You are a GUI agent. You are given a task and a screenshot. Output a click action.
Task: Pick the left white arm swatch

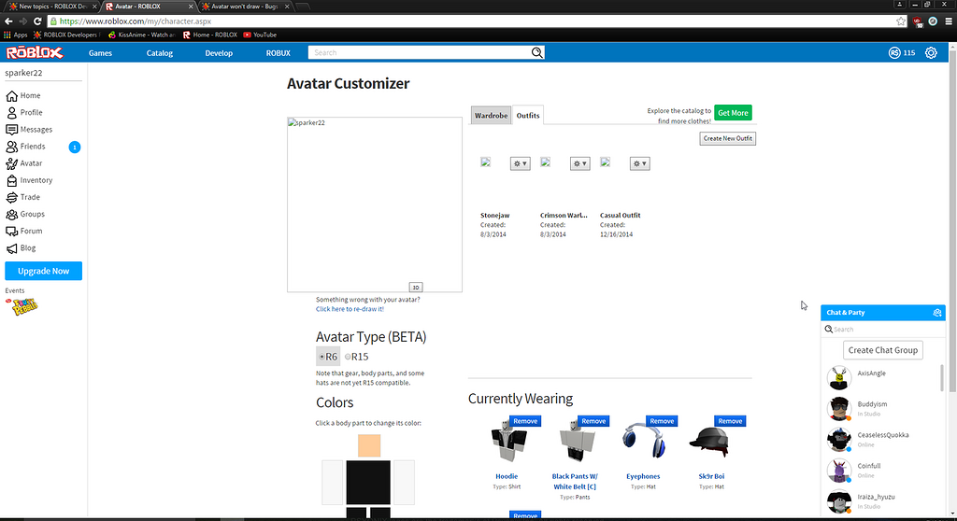(x=333, y=483)
